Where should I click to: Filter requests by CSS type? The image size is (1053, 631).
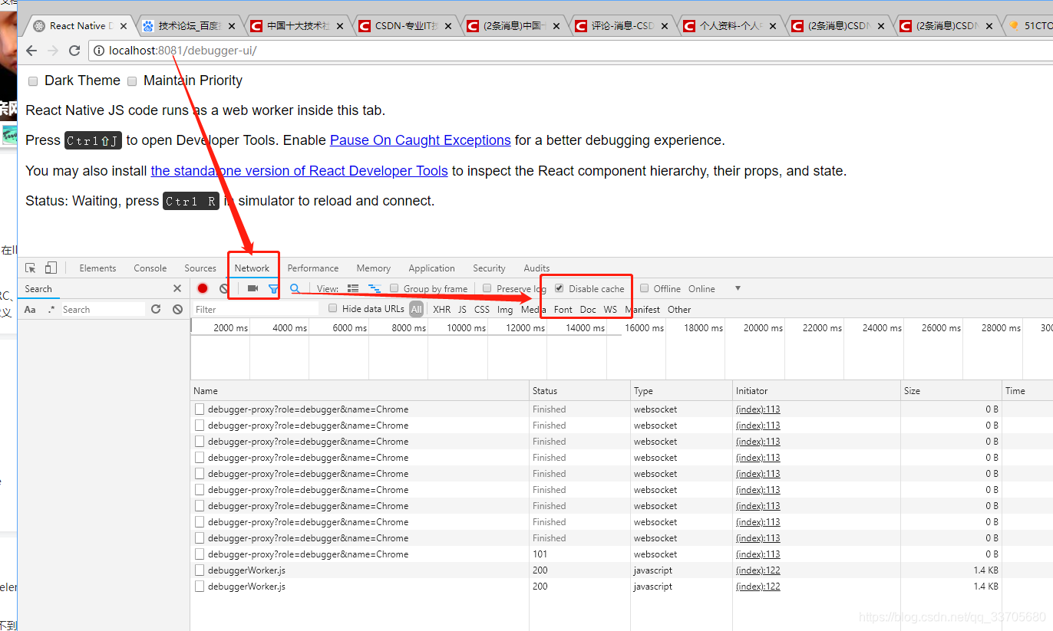[x=482, y=310]
